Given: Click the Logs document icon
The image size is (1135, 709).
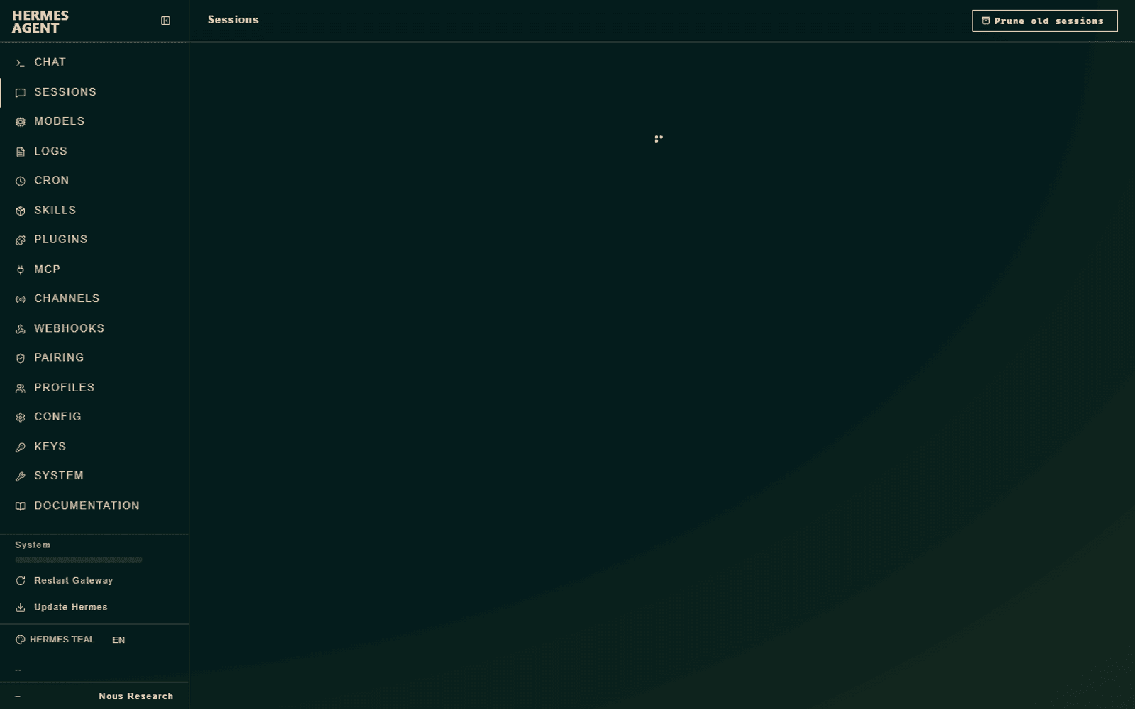Looking at the screenshot, I should [x=21, y=152].
